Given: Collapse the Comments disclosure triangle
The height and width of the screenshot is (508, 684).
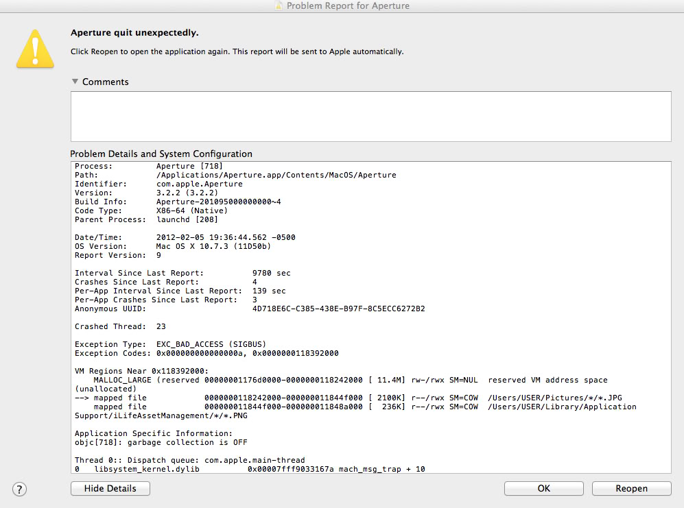Looking at the screenshot, I should point(75,82).
